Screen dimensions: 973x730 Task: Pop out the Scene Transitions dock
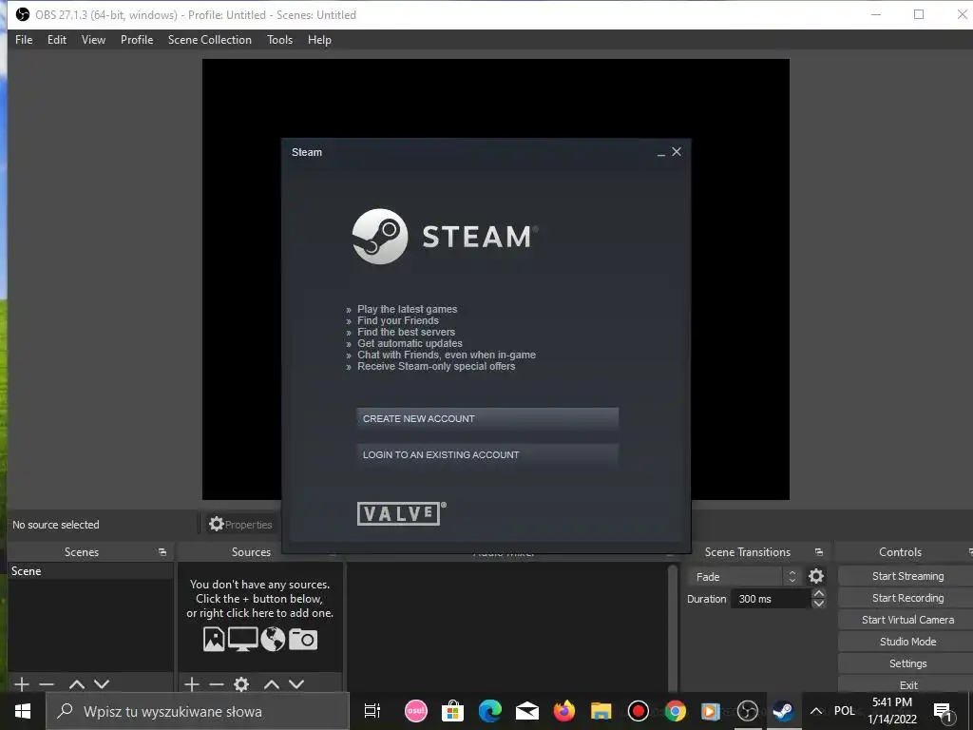click(x=819, y=552)
